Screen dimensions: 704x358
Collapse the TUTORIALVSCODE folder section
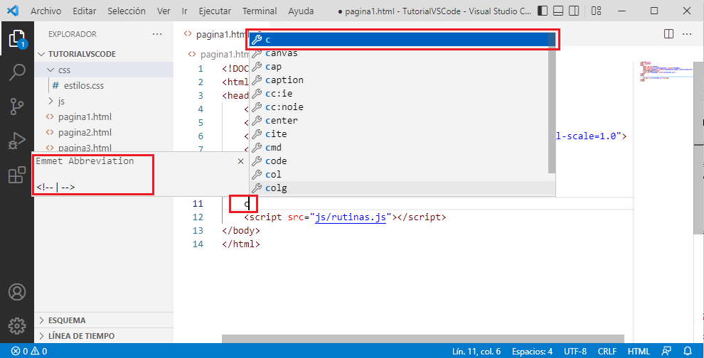[104, 54]
